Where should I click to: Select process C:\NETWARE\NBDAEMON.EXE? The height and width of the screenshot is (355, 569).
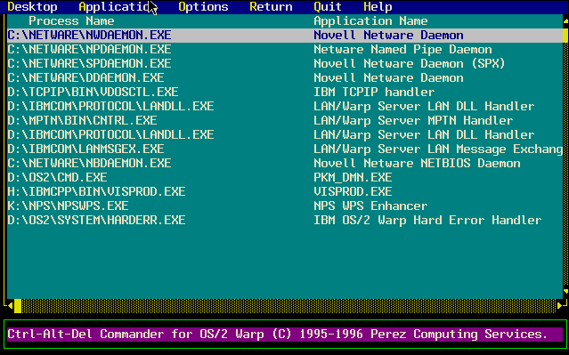[89, 163]
